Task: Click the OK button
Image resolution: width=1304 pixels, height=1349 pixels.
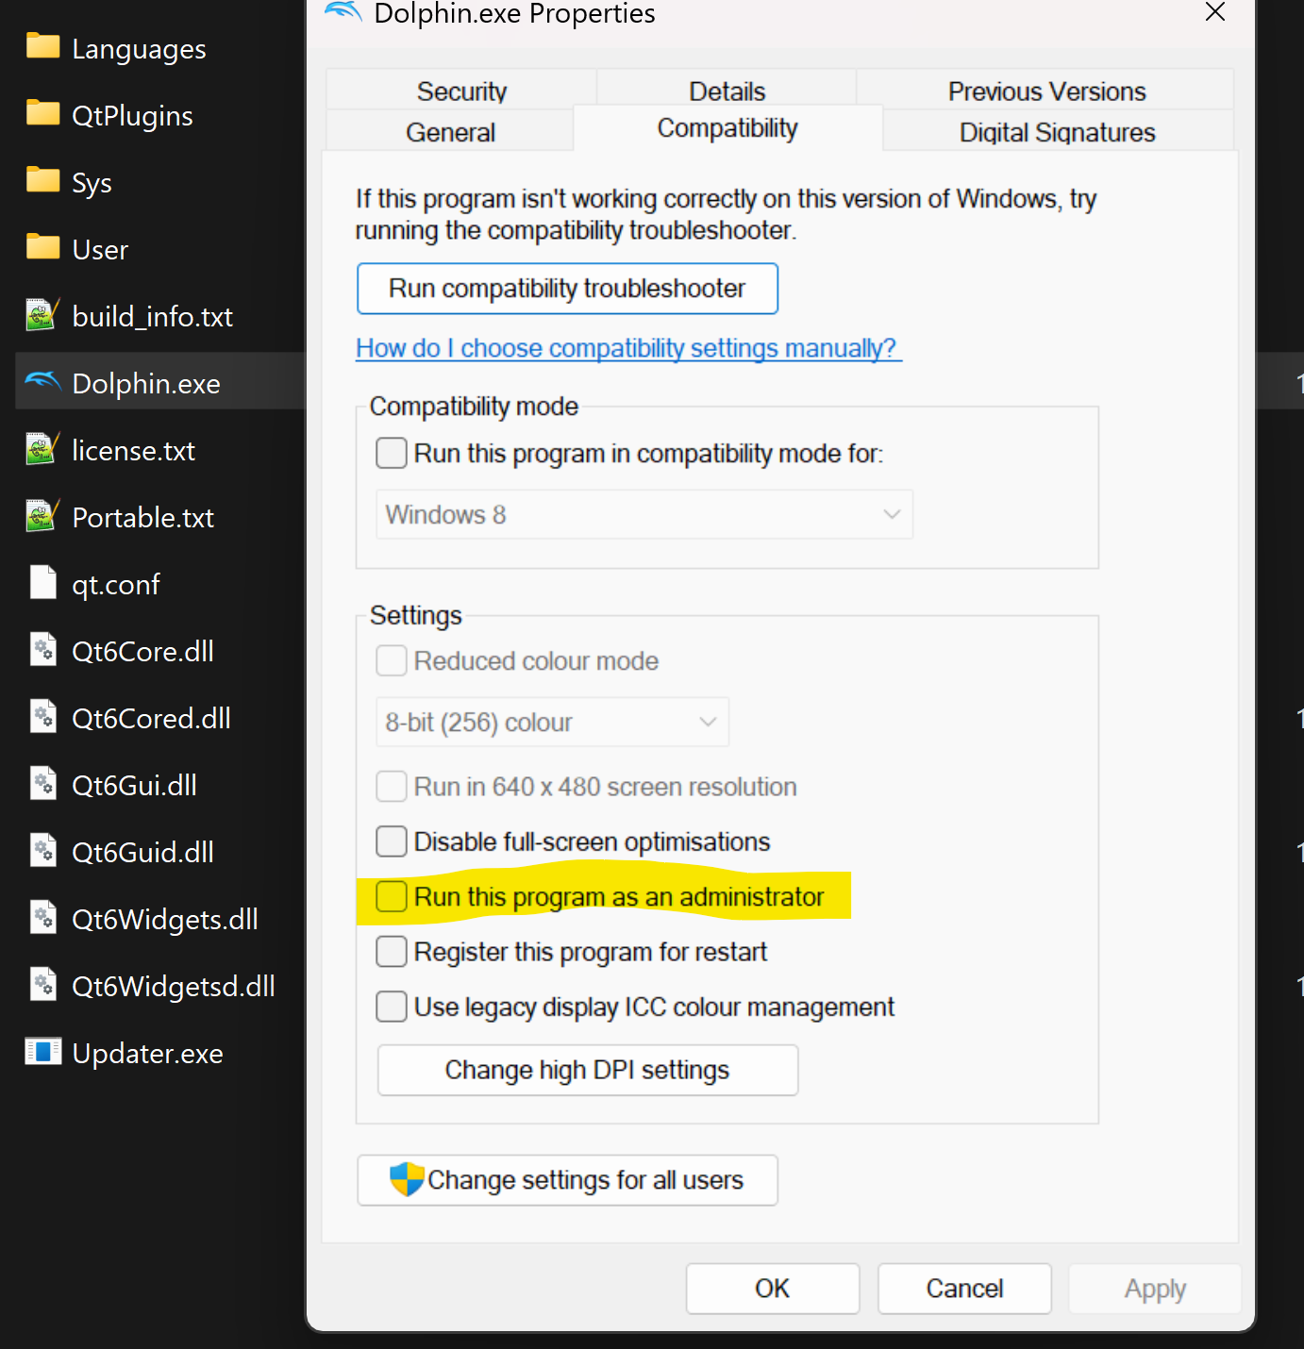Action: (x=772, y=1289)
